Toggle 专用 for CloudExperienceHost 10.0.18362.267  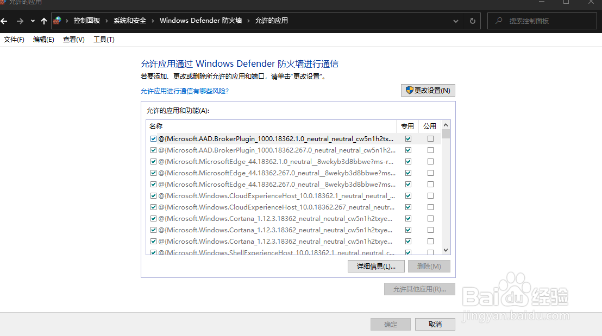408,207
